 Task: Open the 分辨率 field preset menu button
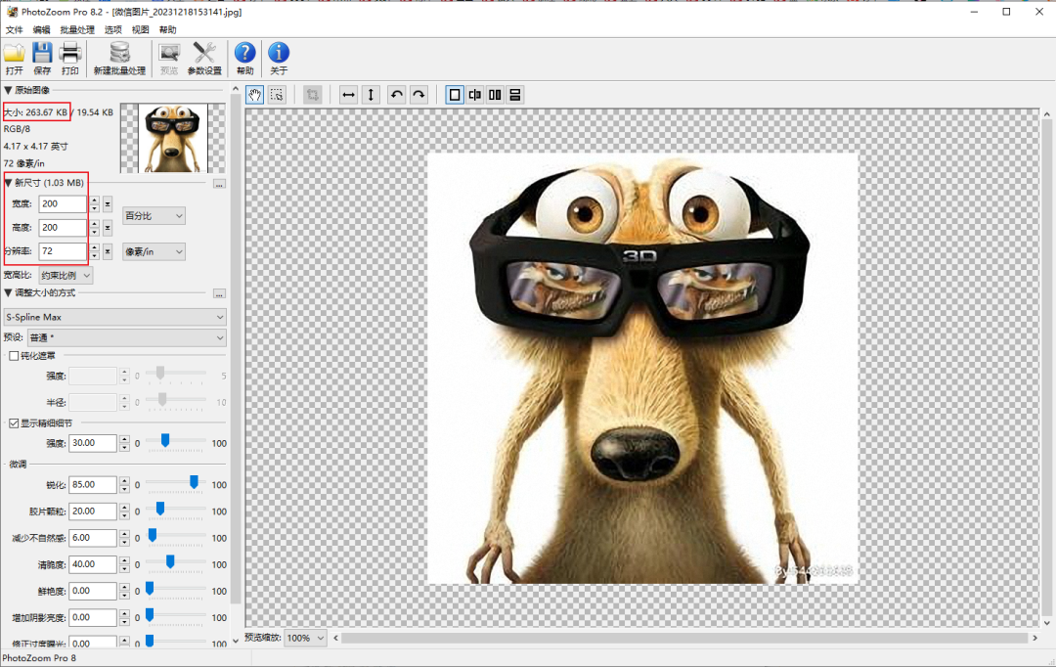tap(108, 251)
